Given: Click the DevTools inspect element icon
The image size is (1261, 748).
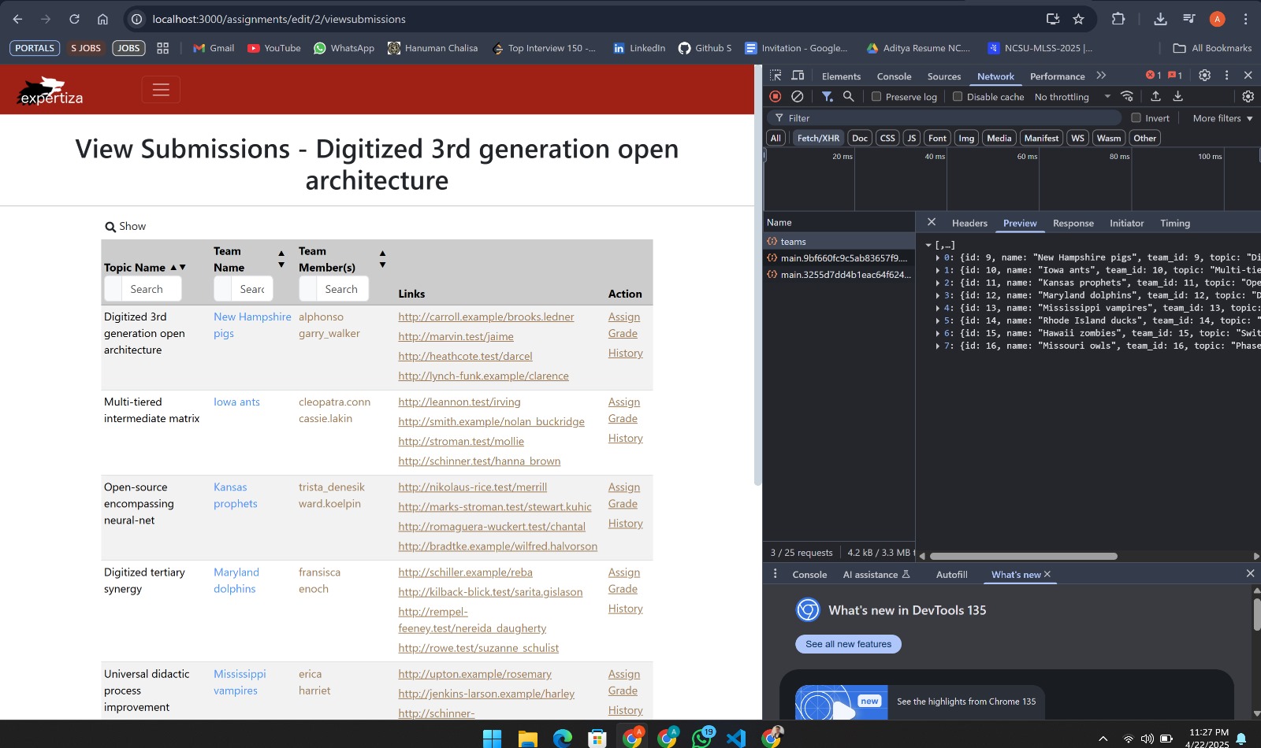Looking at the screenshot, I should click(x=776, y=76).
